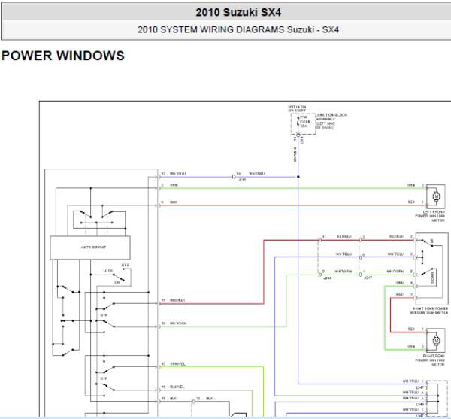Viewport: 451px width, 419px height.
Task: Click the RED/BLK label at main switch pin 17
Action: pos(177,300)
